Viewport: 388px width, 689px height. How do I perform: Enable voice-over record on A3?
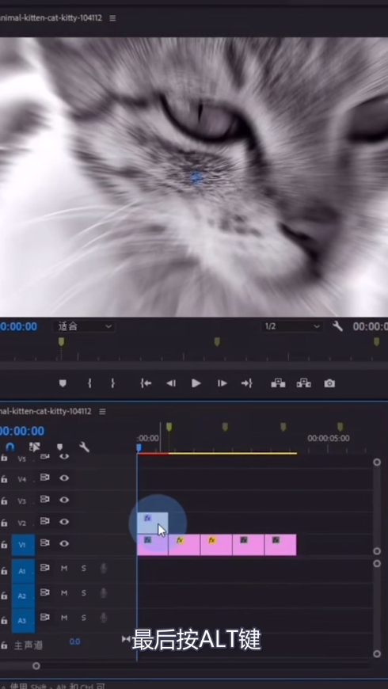click(104, 618)
